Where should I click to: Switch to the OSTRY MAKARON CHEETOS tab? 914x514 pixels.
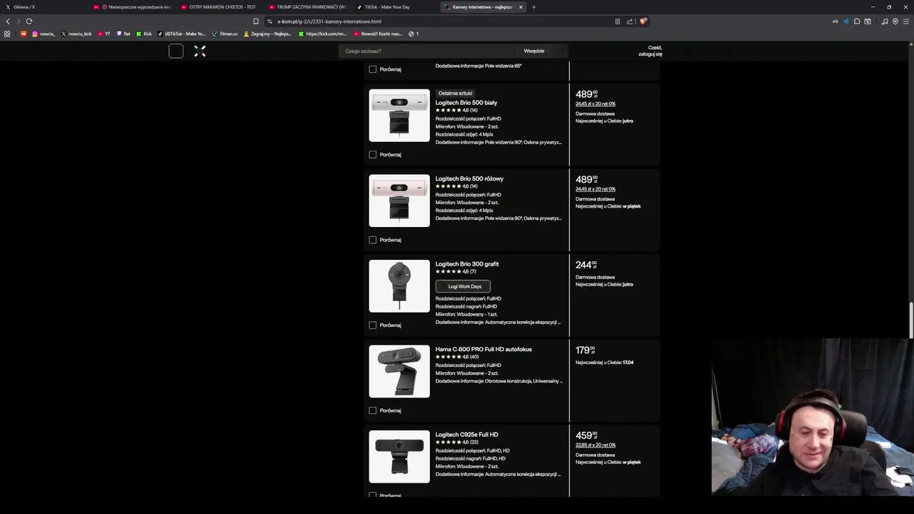pyautogui.click(x=220, y=7)
